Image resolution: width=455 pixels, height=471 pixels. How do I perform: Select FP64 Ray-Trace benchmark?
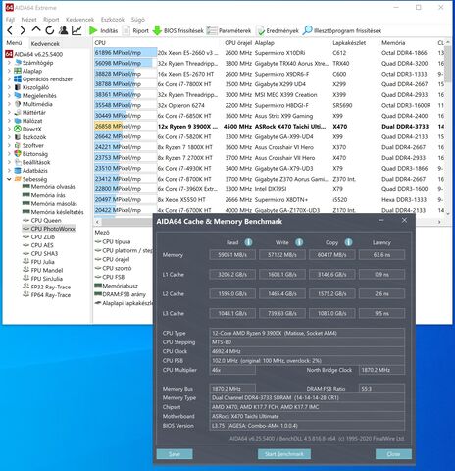click(46, 295)
